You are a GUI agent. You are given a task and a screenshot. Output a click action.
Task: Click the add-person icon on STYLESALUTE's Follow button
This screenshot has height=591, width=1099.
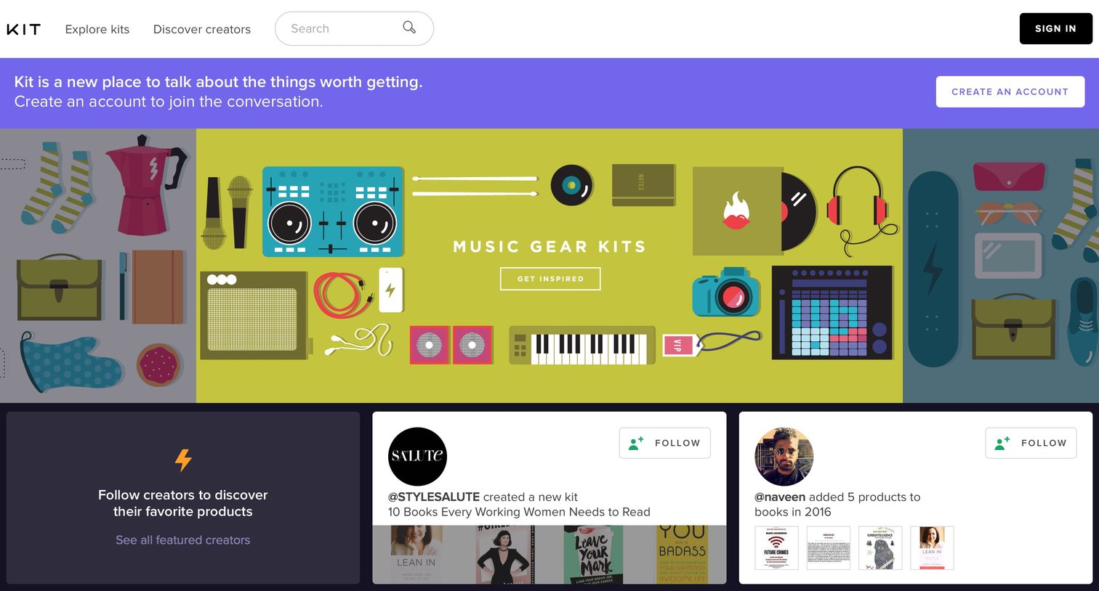tap(636, 443)
